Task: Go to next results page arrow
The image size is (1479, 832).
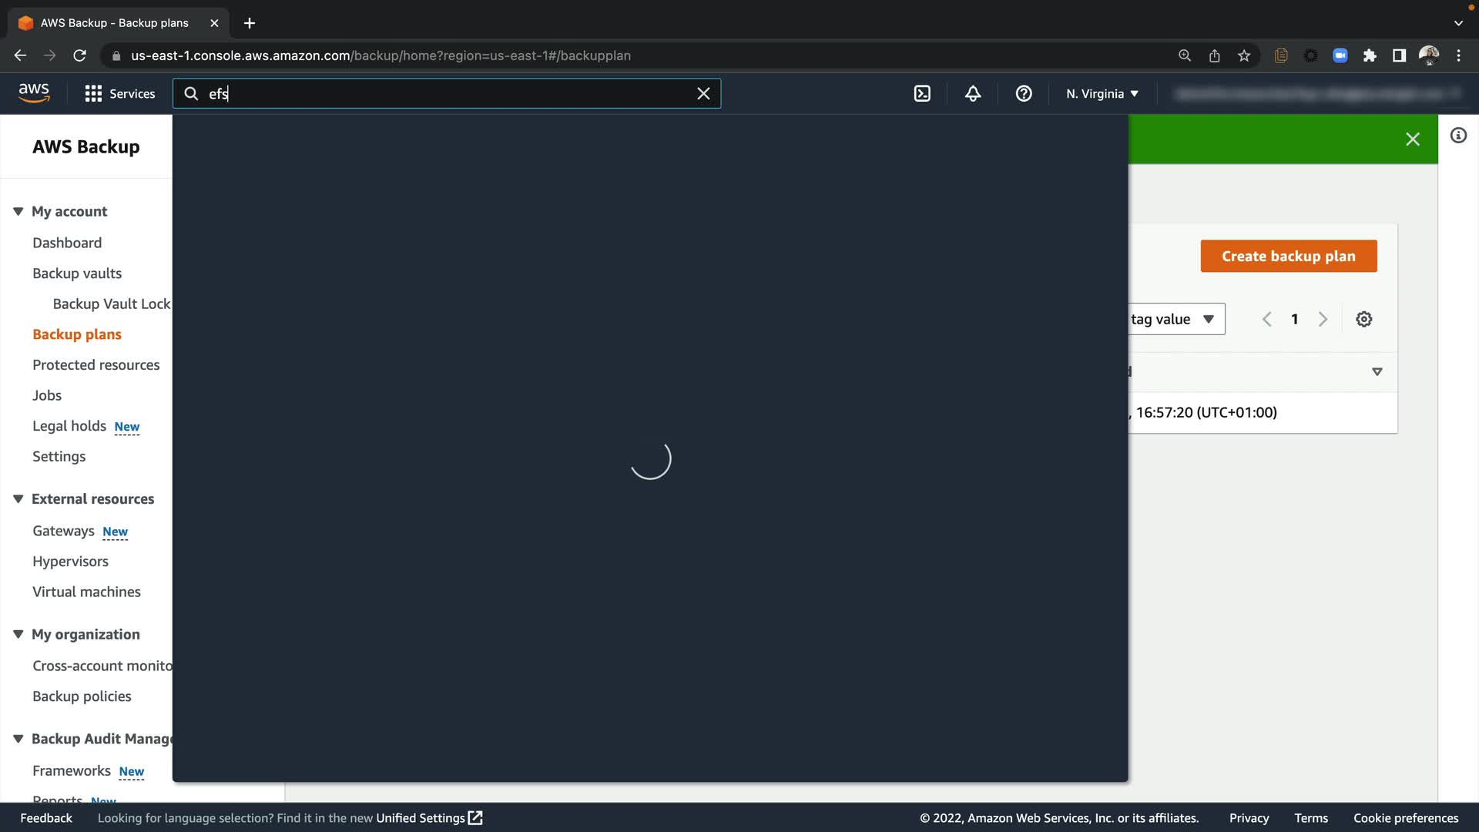Action: pos(1323,319)
